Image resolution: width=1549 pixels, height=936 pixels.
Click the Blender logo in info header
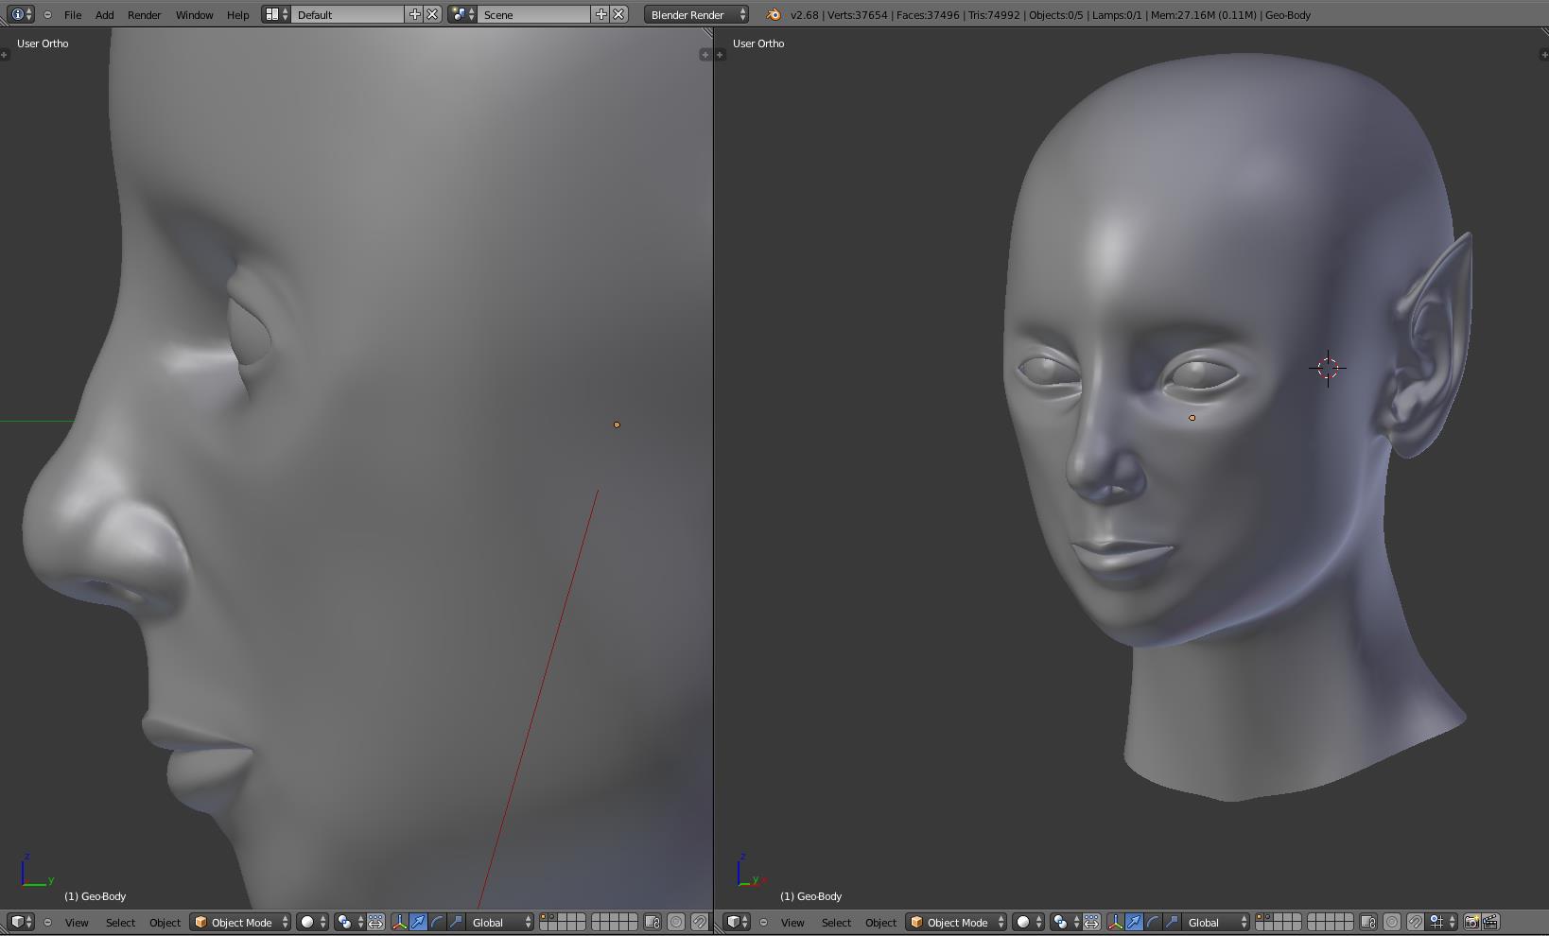[774, 14]
